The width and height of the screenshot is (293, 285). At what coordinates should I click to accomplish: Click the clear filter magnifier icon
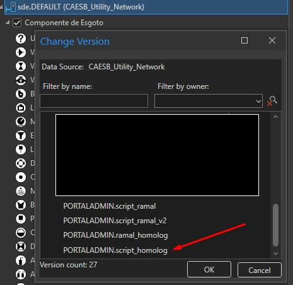(x=272, y=101)
